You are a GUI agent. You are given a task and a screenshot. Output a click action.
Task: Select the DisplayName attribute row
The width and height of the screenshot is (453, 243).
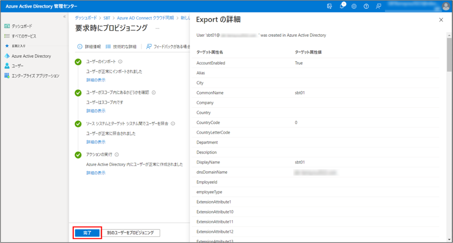315,162
